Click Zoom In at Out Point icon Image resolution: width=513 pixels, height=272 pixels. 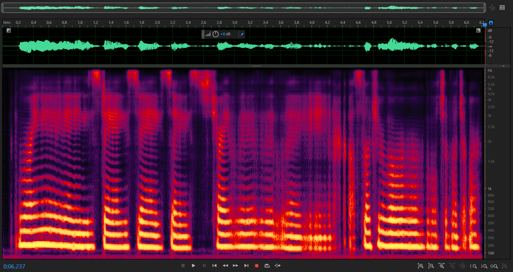coord(484,266)
